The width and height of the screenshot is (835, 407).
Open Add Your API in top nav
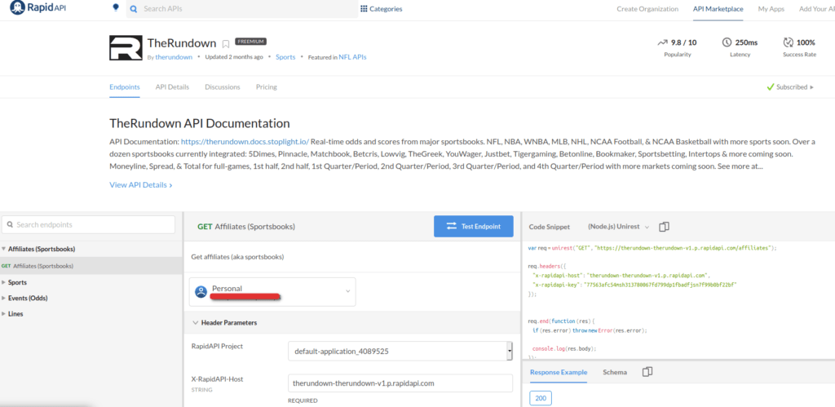(817, 9)
